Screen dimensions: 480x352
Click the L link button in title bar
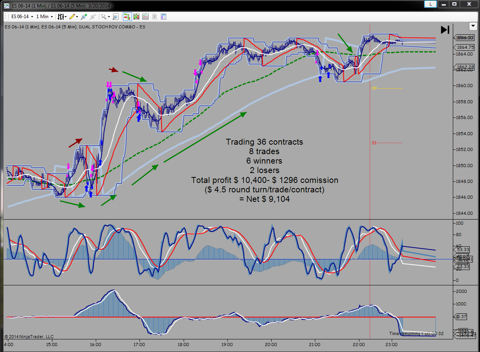tap(430, 4)
